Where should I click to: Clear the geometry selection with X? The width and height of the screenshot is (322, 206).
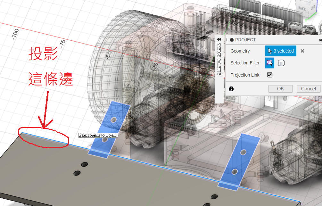pyautogui.click(x=302, y=51)
